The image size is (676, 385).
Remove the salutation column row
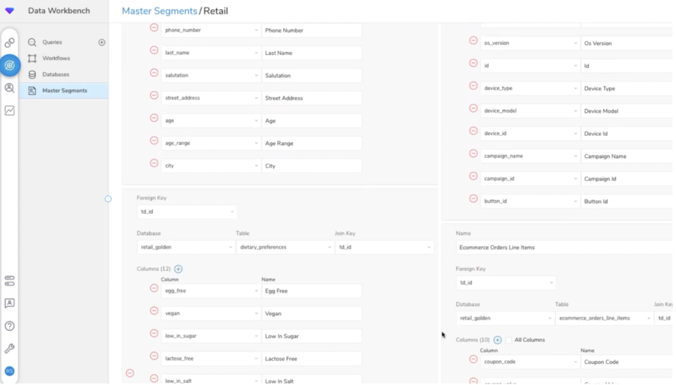pos(154,73)
